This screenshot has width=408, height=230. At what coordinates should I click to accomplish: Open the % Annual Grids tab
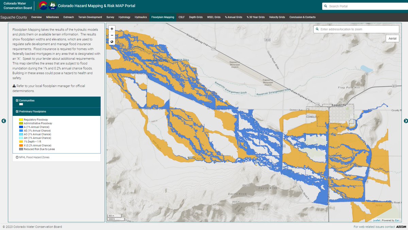coord(234,17)
